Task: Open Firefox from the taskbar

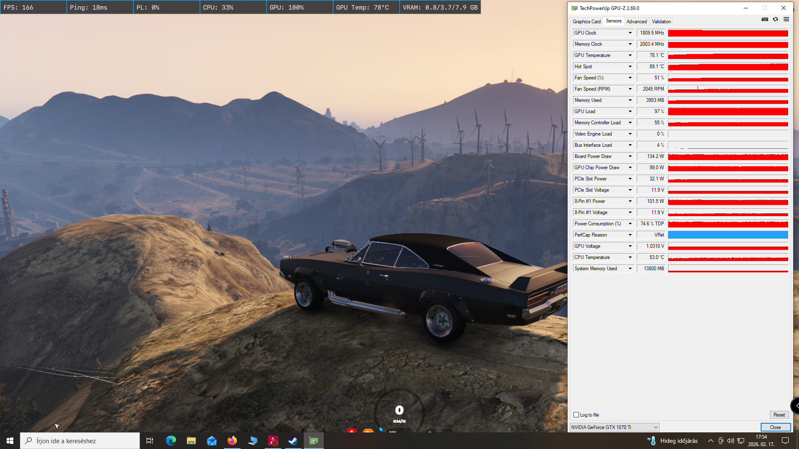Action: click(x=232, y=441)
